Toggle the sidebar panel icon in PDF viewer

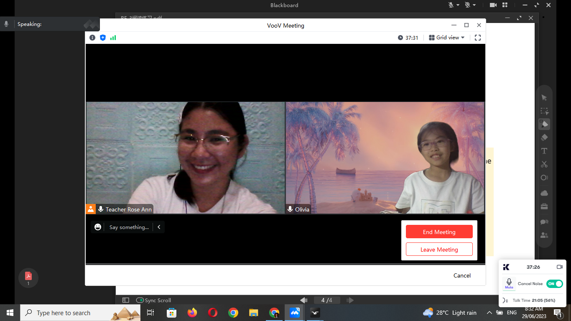tap(125, 300)
